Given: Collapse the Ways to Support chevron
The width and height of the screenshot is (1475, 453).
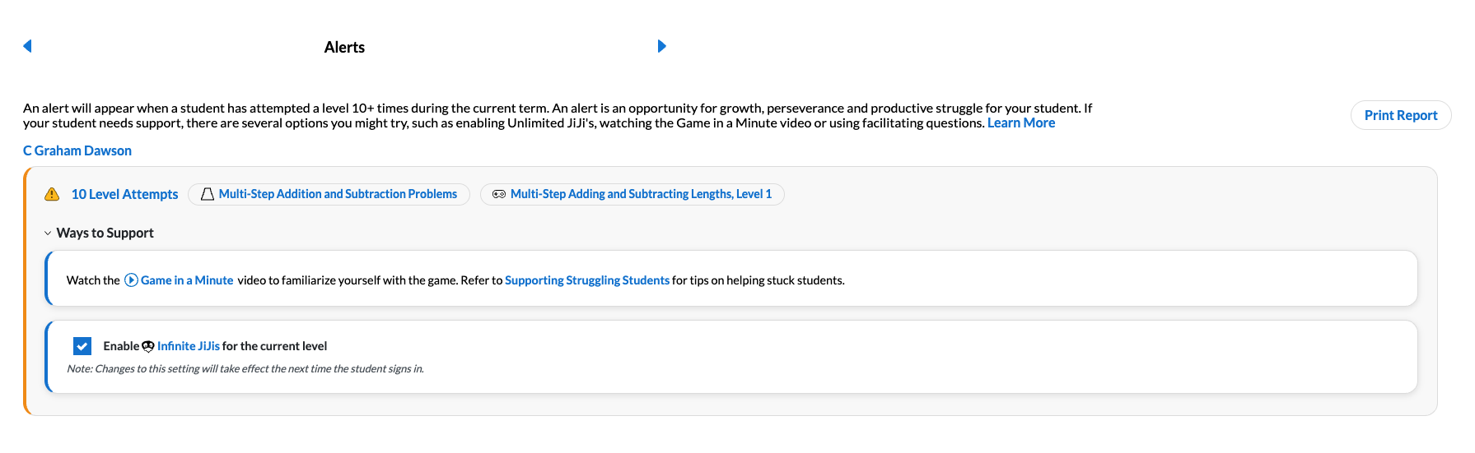Looking at the screenshot, I should point(48,233).
